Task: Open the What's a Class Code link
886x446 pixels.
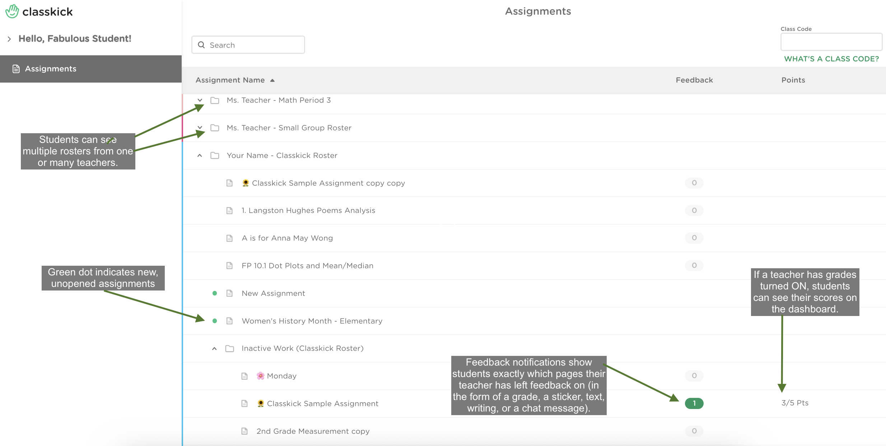Action: pos(831,59)
